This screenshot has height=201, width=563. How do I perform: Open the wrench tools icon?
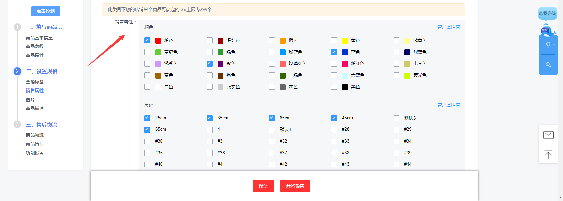548,65
